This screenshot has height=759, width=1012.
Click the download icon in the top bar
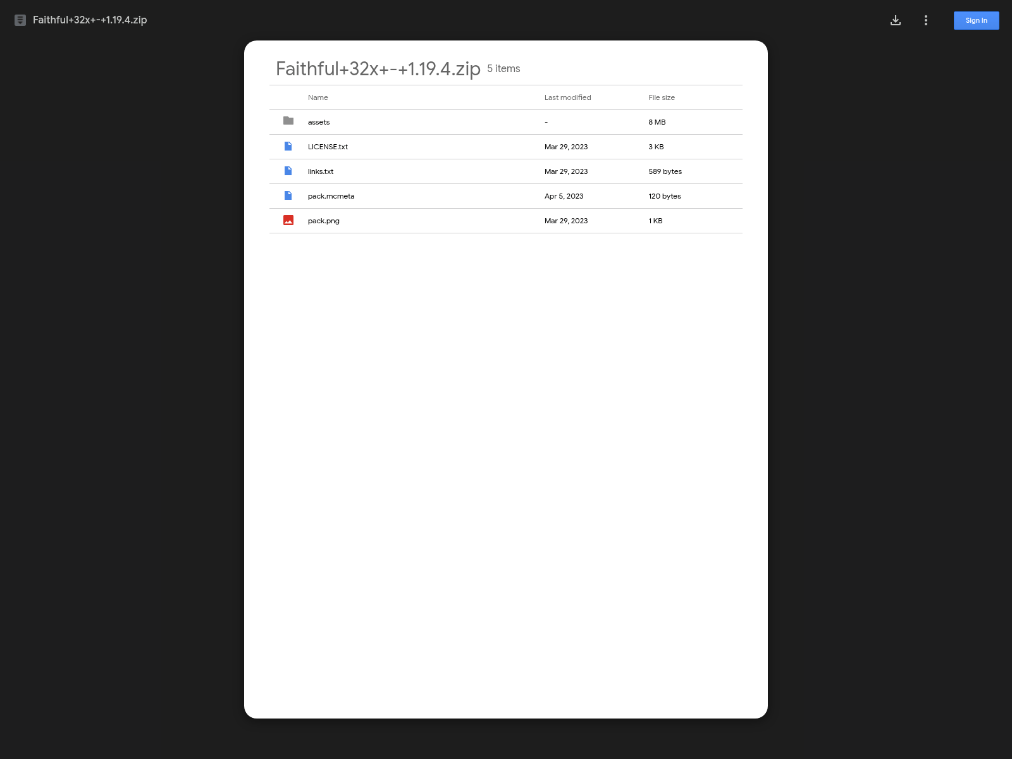[x=896, y=20]
